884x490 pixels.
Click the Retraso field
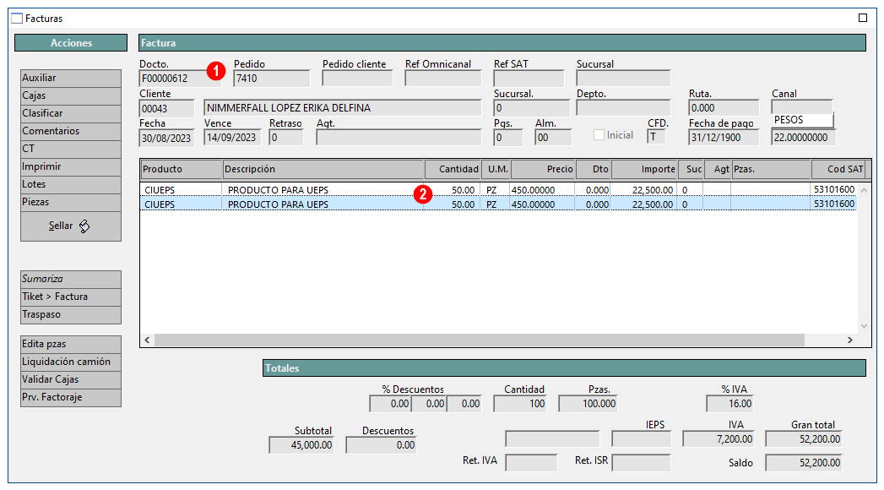[x=286, y=138]
